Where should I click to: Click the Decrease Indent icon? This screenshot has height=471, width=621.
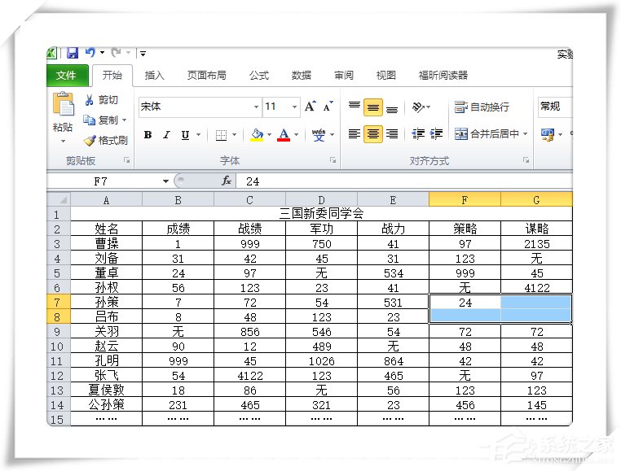point(418,134)
